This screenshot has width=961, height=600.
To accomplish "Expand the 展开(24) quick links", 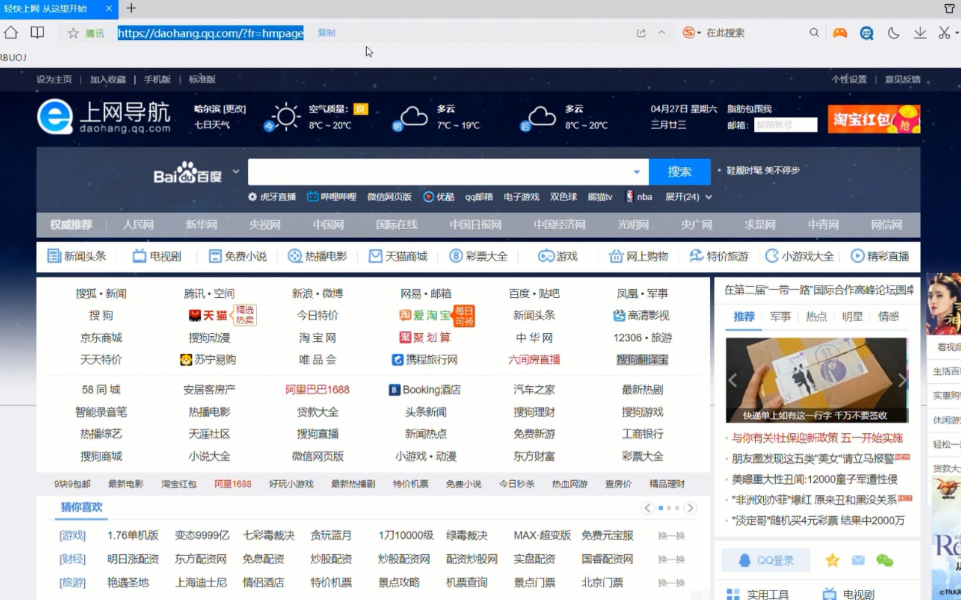I will [689, 197].
